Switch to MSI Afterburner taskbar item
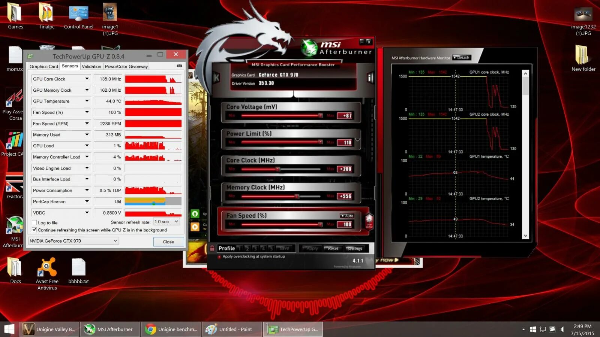Image resolution: width=600 pixels, height=337 pixels. (x=110, y=329)
